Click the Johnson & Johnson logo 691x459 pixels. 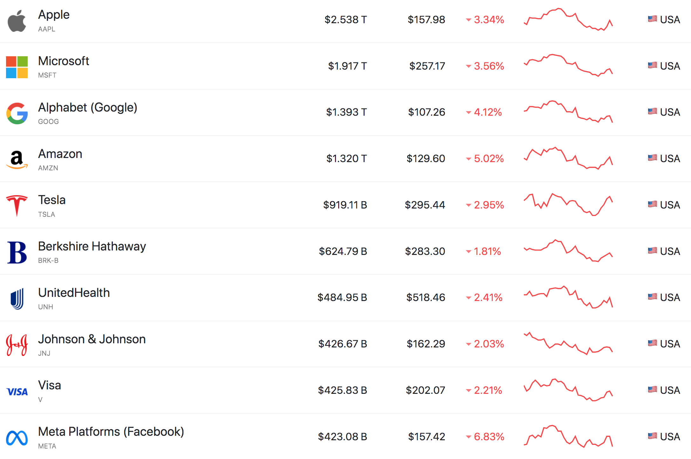[17, 345]
